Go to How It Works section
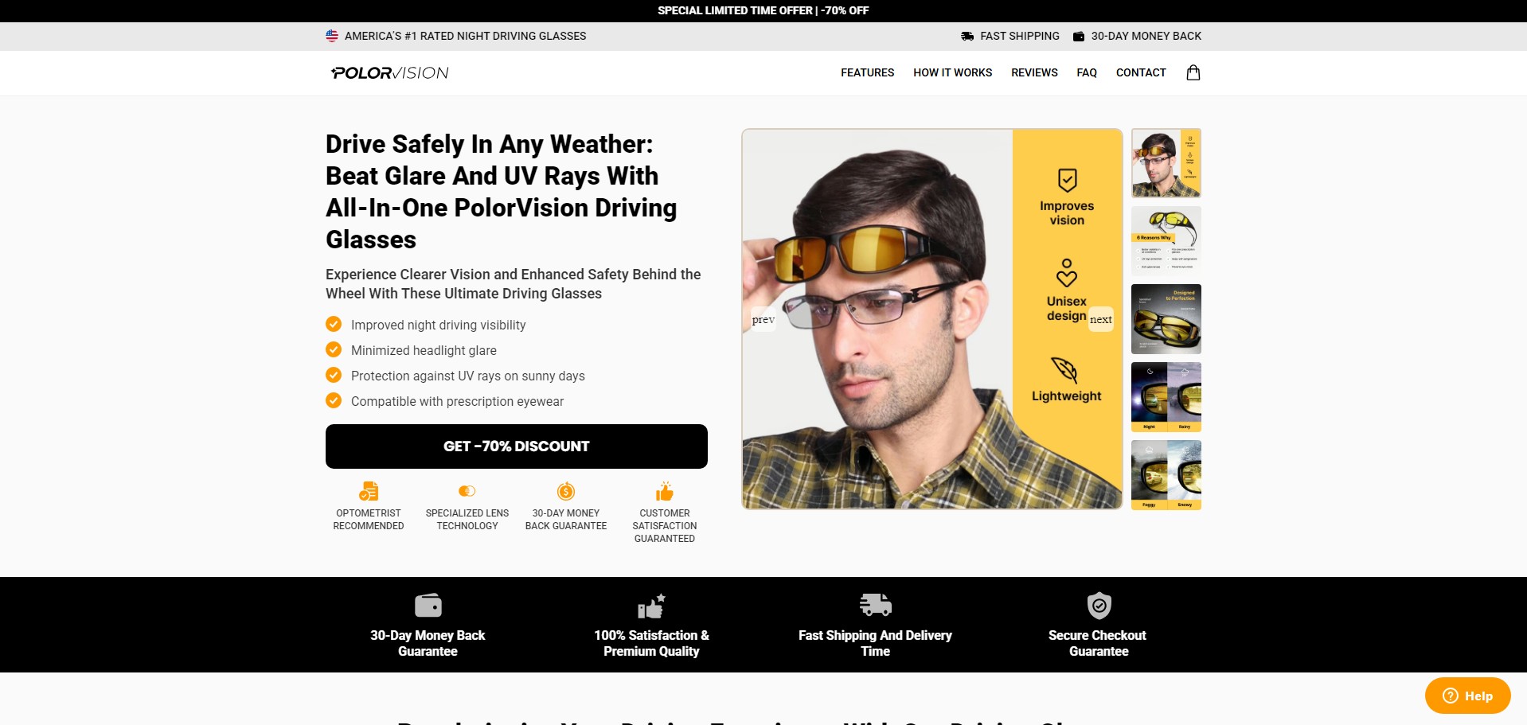The width and height of the screenshot is (1527, 725). [x=952, y=72]
